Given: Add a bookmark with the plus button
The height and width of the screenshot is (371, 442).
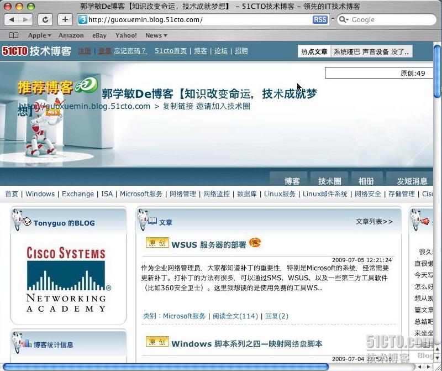Looking at the screenshot, I should pyautogui.click(x=65, y=19).
